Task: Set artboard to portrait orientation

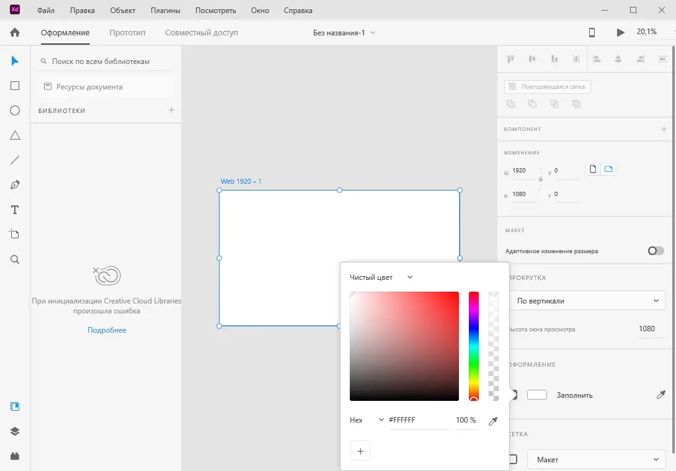Action: 593,169
